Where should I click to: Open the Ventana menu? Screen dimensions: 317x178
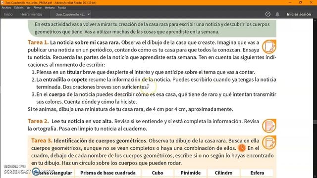click(50, 8)
